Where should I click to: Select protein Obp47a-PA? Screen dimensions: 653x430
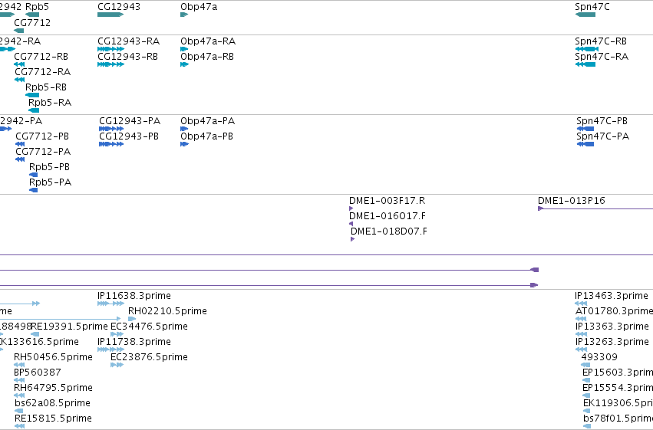[184, 129]
